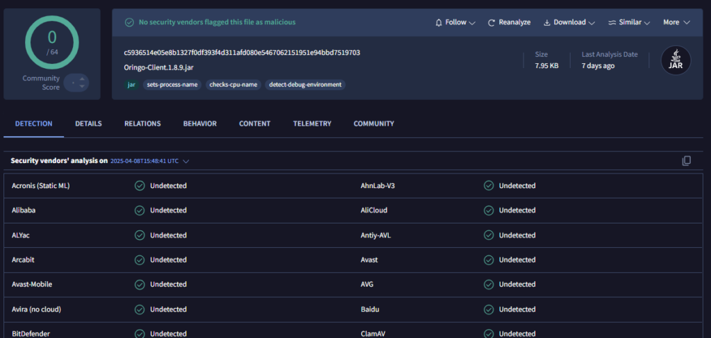Expand the Download dropdown menu
Screen dimensions: 711x338
569,22
